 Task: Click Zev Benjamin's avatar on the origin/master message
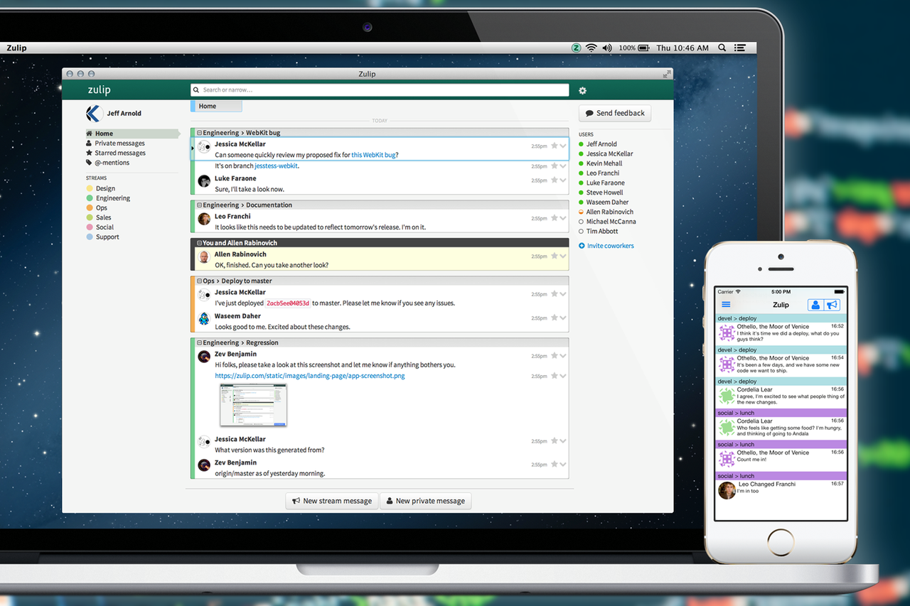click(204, 465)
